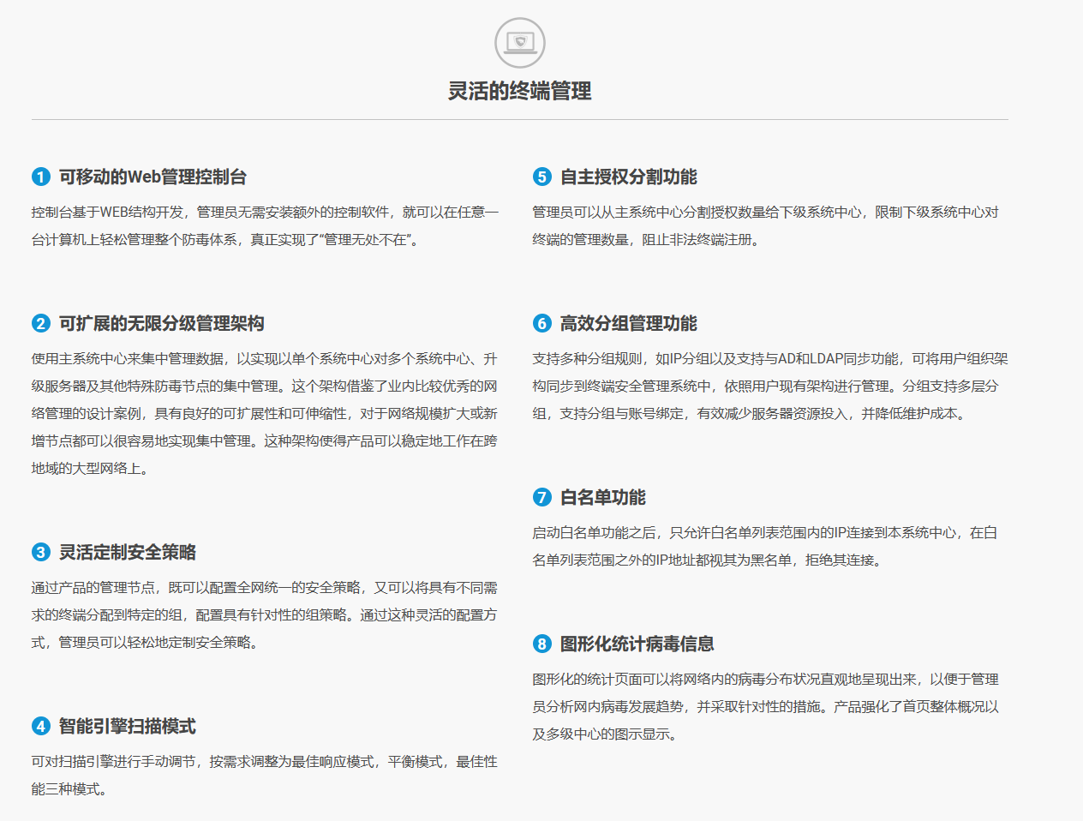
Task: Click the 灵活定制安全策略 heading
Action: point(127,552)
